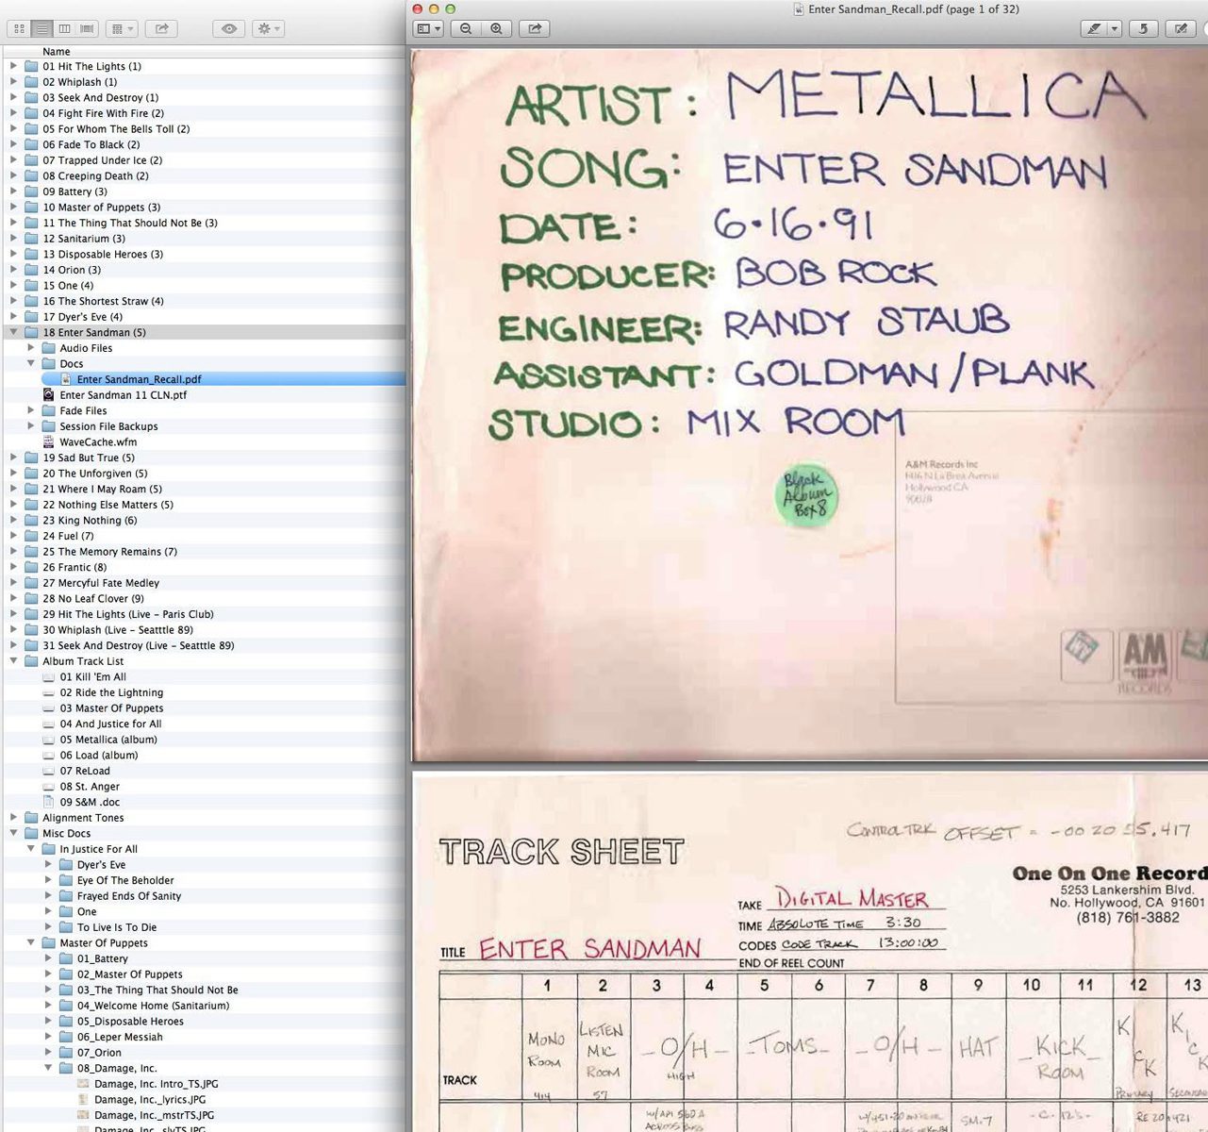Collapse the Album Track List folder
The image size is (1208, 1132).
point(13,661)
